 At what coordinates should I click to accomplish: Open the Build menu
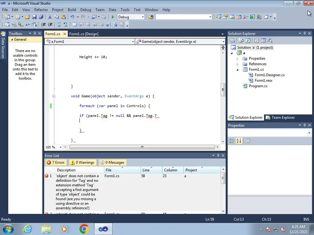coord(72,9)
